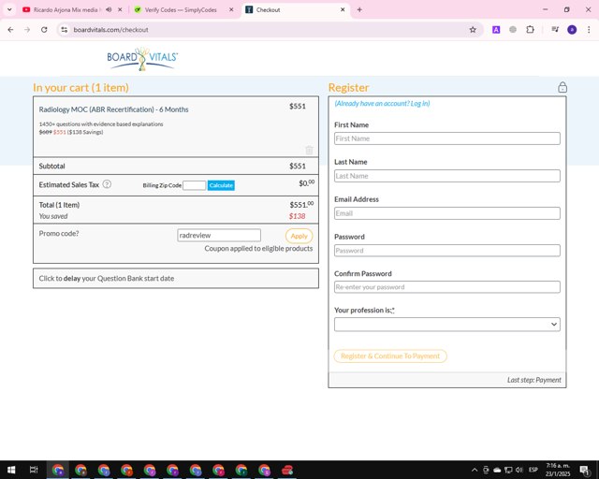Open the volume control in system tray
The image size is (599, 479).
[519, 470]
